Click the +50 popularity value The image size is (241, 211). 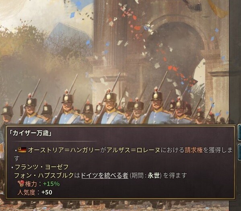click(47, 192)
